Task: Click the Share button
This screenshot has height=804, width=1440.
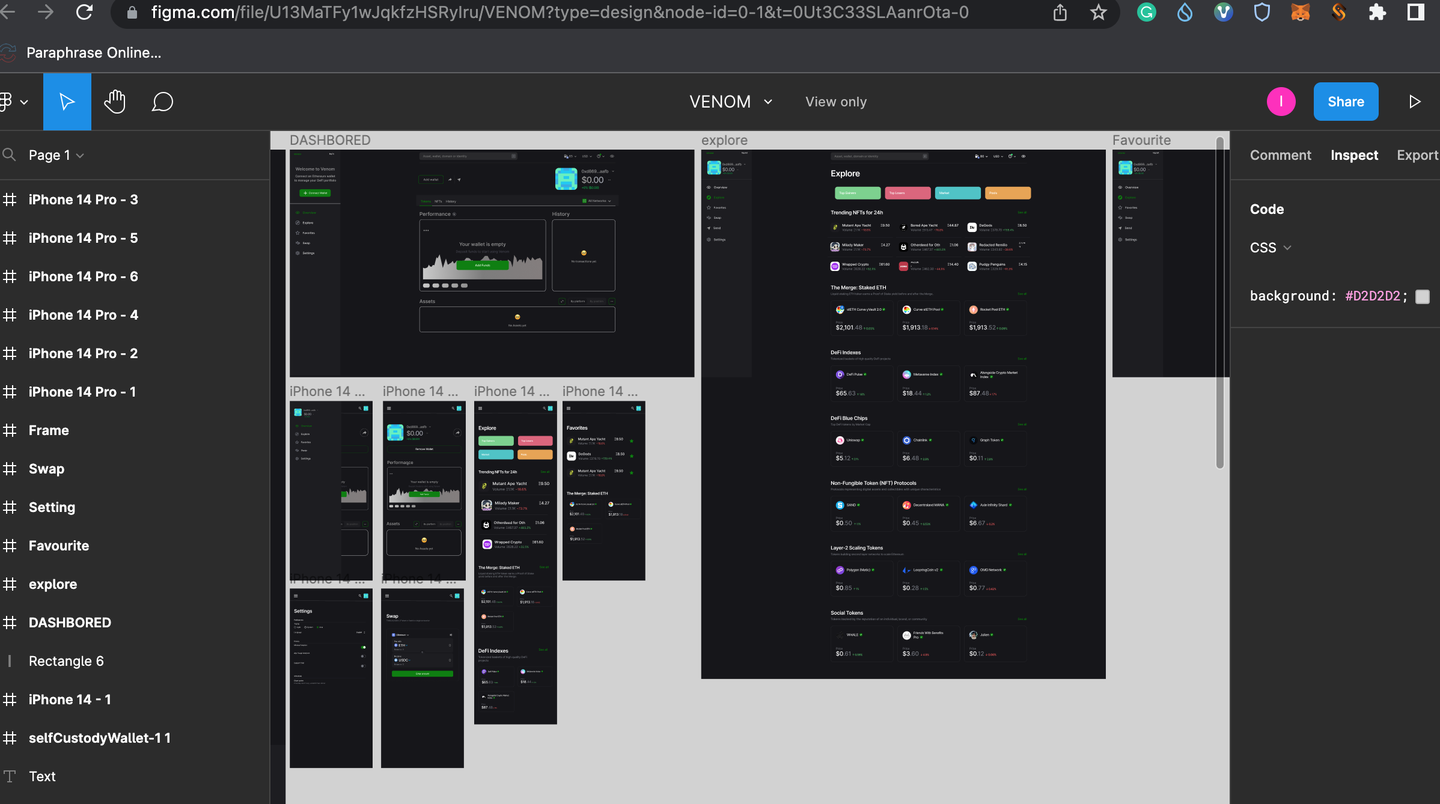Action: point(1346,101)
